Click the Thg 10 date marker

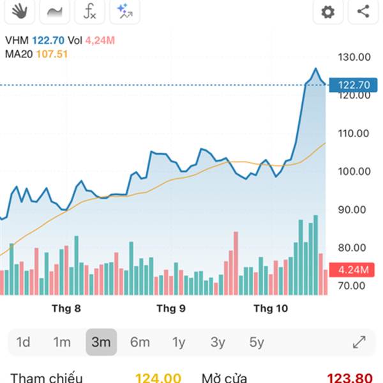click(271, 309)
